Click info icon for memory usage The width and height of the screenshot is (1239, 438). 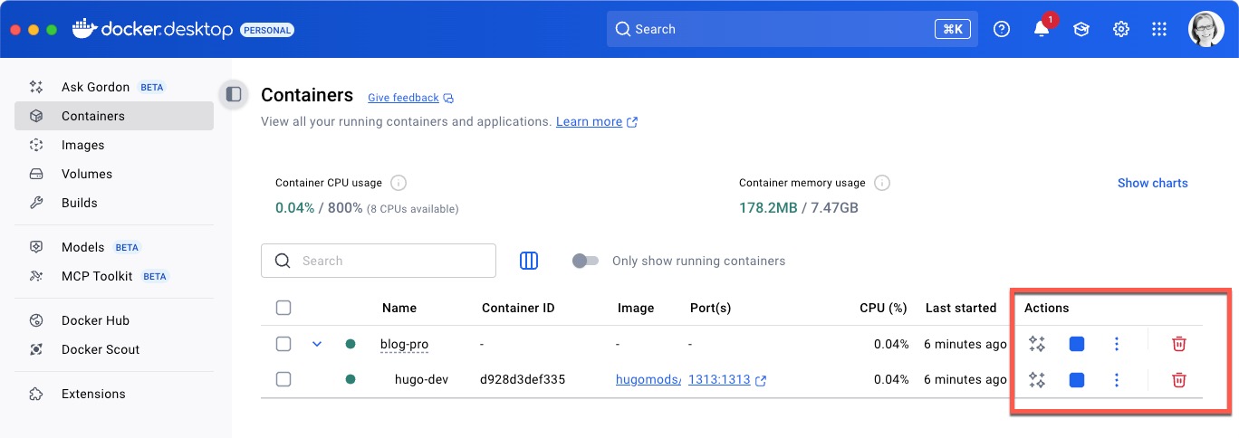point(882,183)
